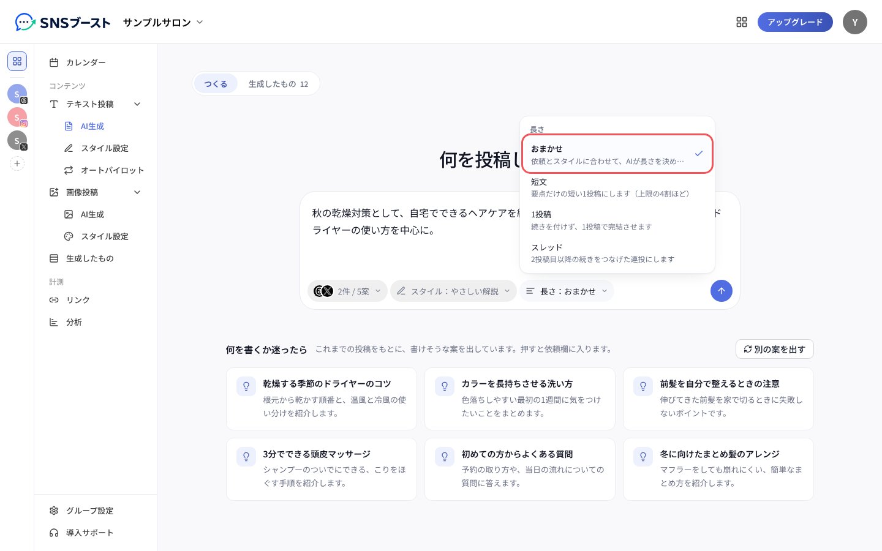This screenshot has height=551, width=882.
Task: Collapse the テキスト投稿 section chevron
Action: [x=137, y=104]
